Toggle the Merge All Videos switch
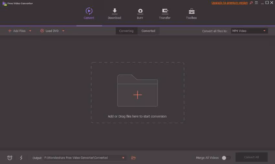 (x=226, y=158)
